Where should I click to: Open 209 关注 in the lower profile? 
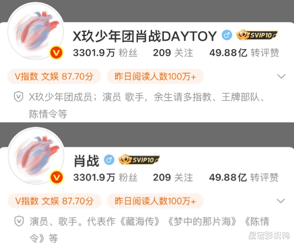pos(173,177)
